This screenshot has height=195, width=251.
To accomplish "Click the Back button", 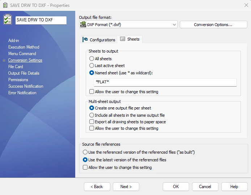I will pyautogui.click(x=97, y=187).
